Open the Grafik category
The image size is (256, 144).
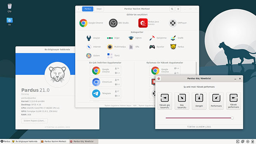pos(177,38)
